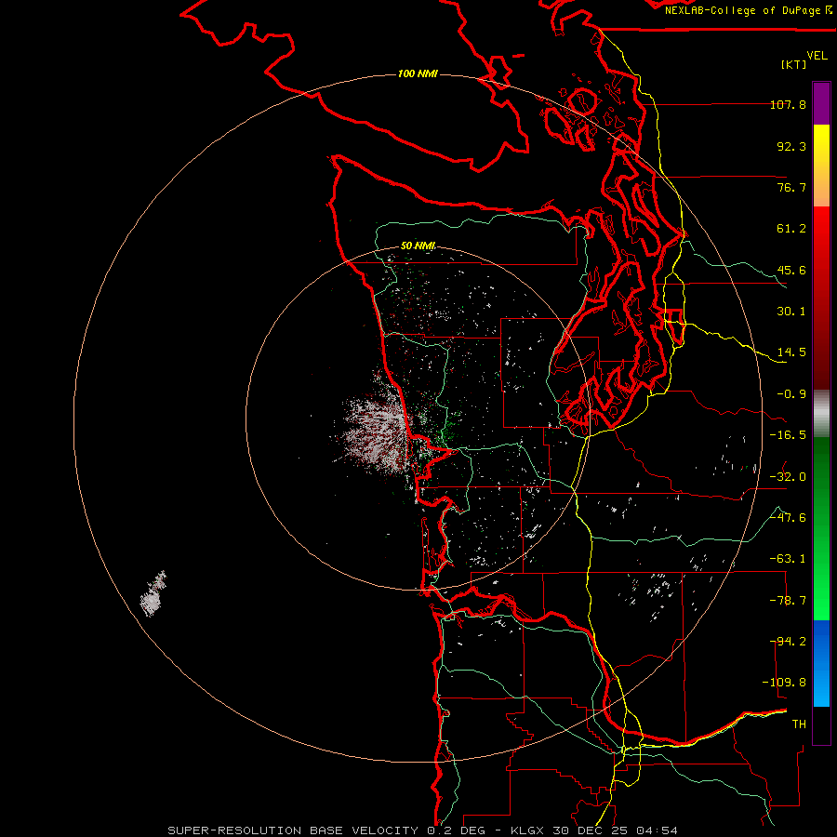Click the blue segment of velocity color bar
The width and height of the screenshot is (837, 837).
[x=821, y=663]
